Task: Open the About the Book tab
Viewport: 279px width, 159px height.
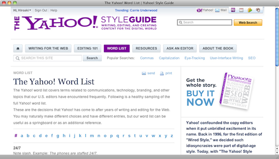Action: click(x=218, y=48)
